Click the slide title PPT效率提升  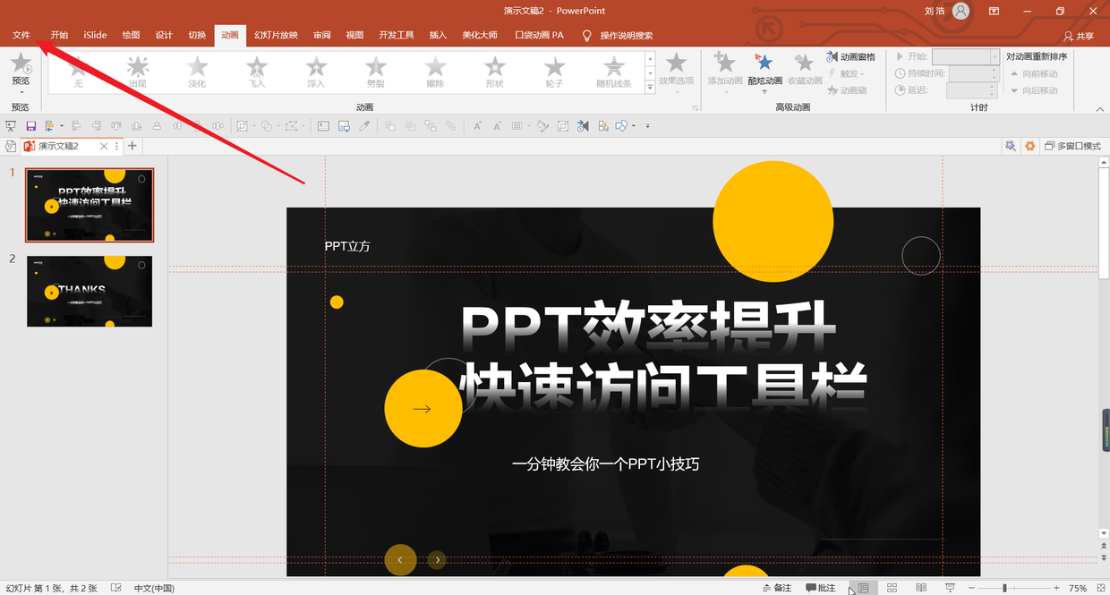[x=649, y=327]
